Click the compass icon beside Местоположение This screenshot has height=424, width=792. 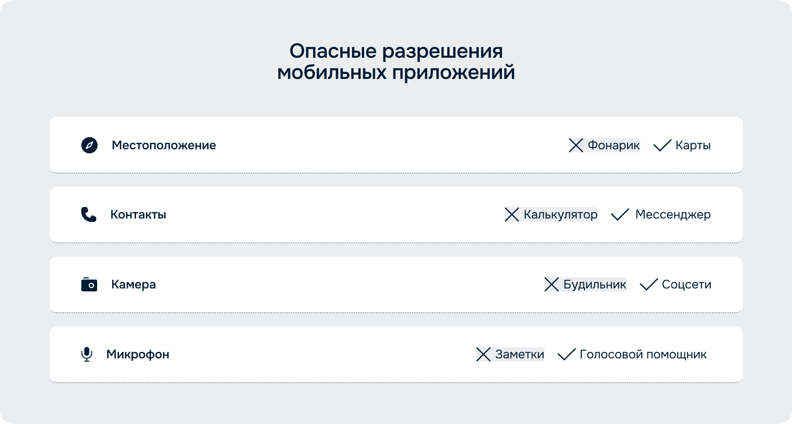pos(89,145)
